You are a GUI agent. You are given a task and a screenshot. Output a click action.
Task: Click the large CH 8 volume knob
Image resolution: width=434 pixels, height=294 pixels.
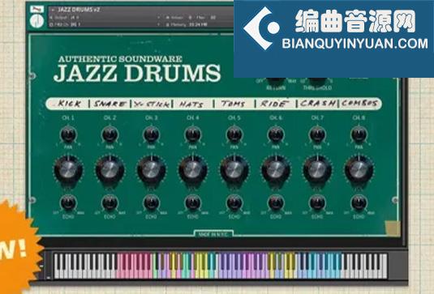[359, 169]
